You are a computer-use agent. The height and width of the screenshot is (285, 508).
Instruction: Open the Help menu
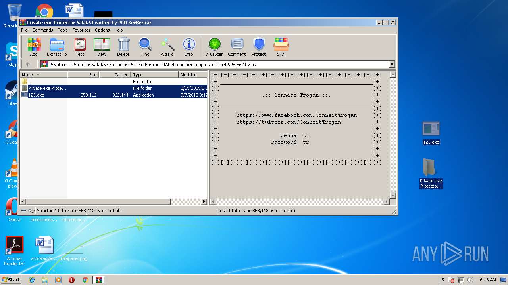click(119, 30)
